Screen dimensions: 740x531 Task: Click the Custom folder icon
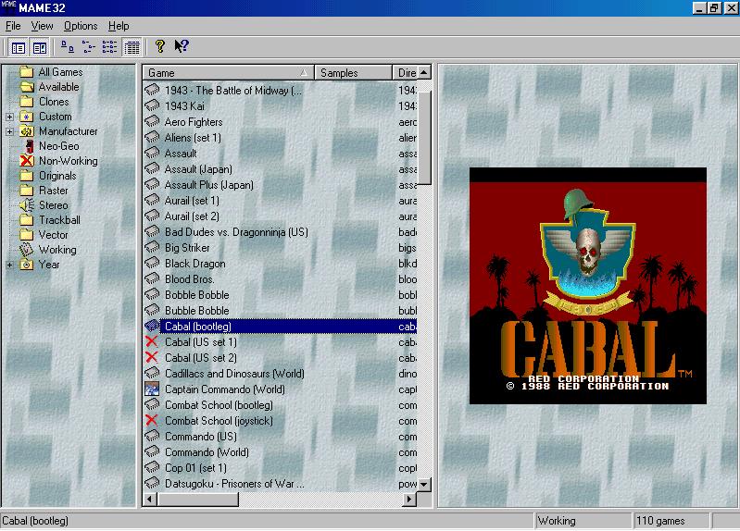(x=27, y=117)
